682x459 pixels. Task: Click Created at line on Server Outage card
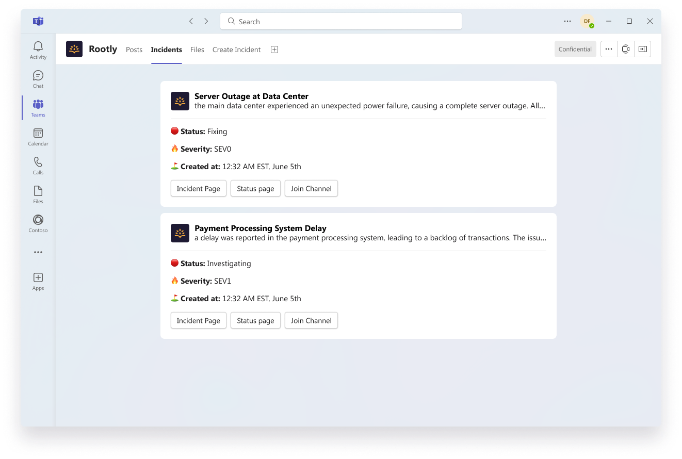tap(236, 167)
